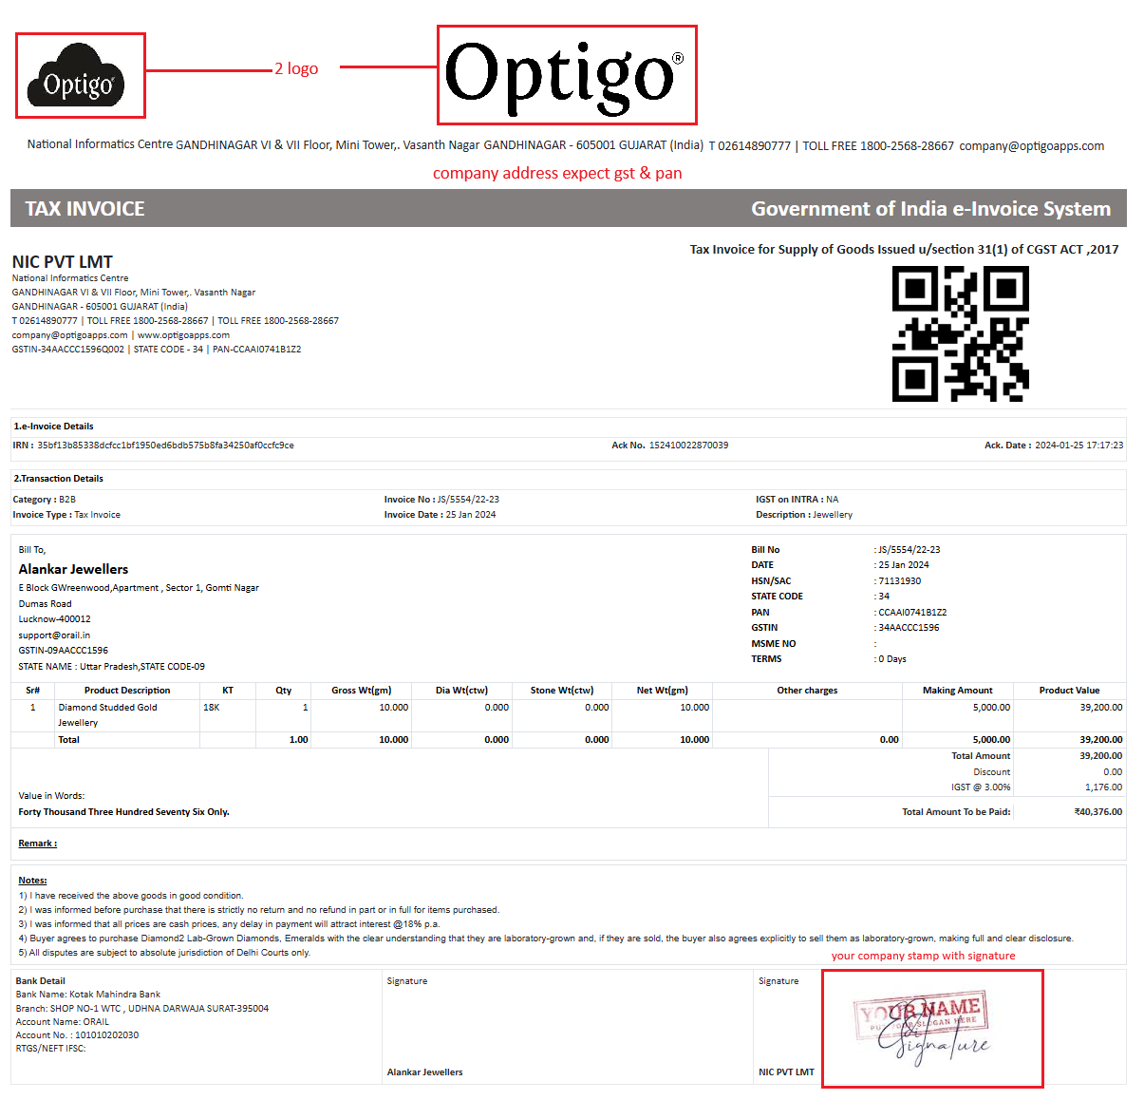The width and height of the screenshot is (1144, 1100).
Task: Click the small Optigo cloud logo
Action: tap(80, 77)
